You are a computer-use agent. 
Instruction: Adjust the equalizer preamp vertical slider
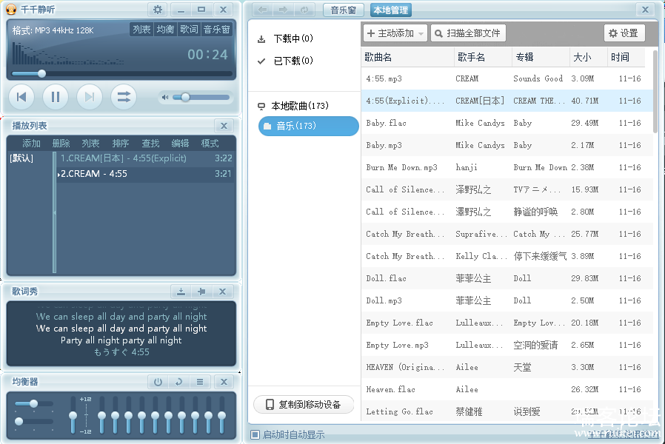(x=73, y=415)
